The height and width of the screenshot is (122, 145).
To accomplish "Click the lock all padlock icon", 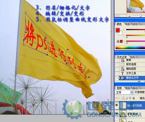I will pos(134,98).
